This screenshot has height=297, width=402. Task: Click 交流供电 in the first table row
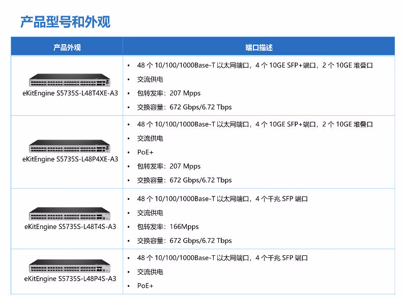(x=150, y=80)
